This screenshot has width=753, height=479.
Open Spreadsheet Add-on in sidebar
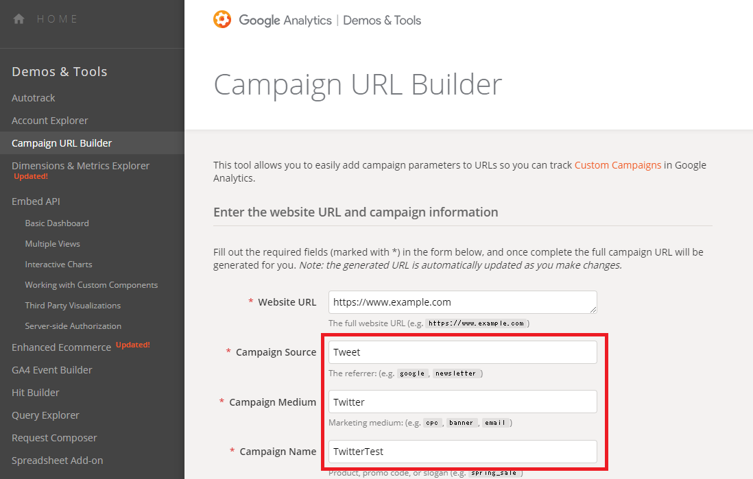pos(57,460)
